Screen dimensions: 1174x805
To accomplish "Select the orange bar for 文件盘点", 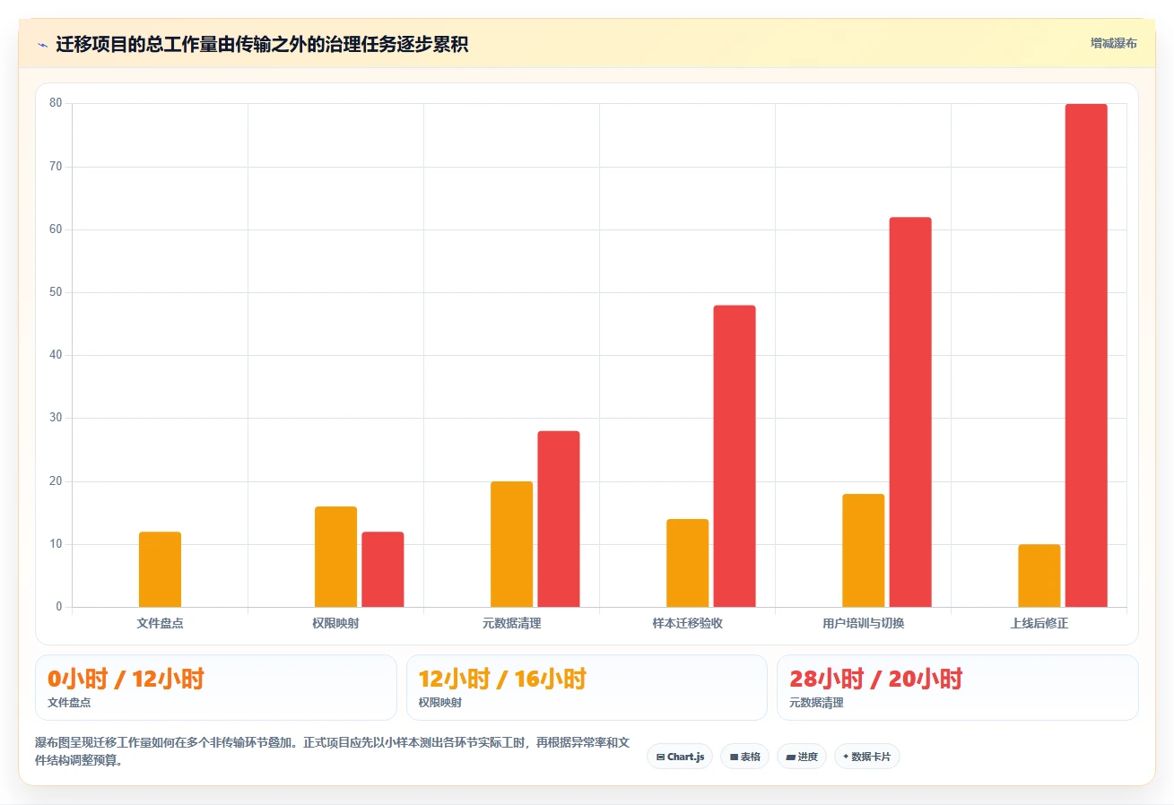I will tap(160, 569).
